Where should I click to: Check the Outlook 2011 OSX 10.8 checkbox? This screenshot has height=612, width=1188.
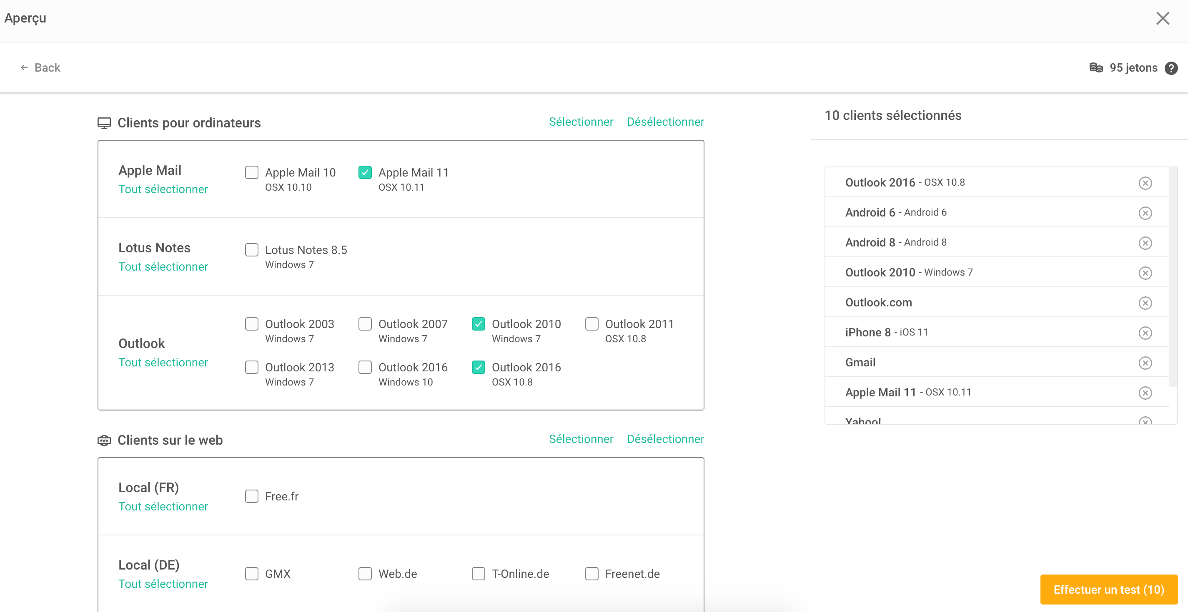click(x=591, y=324)
